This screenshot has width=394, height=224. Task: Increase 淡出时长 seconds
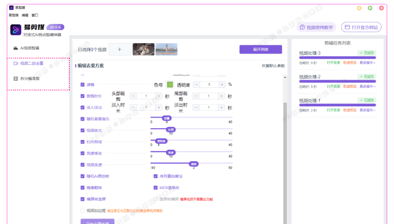point(221,107)
